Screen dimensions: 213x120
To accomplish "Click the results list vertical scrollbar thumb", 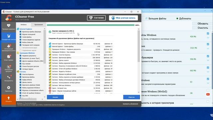I will coord(138,46).
